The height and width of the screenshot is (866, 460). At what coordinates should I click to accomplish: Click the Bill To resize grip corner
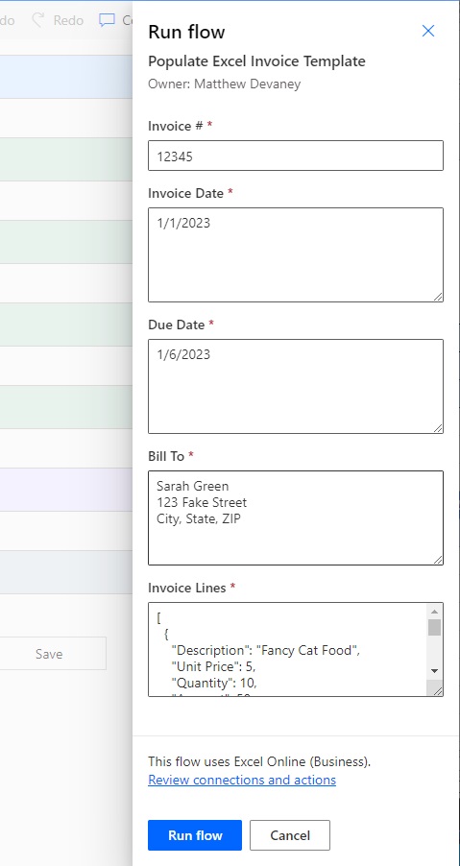pyautogui.click(x=437, y=560)
